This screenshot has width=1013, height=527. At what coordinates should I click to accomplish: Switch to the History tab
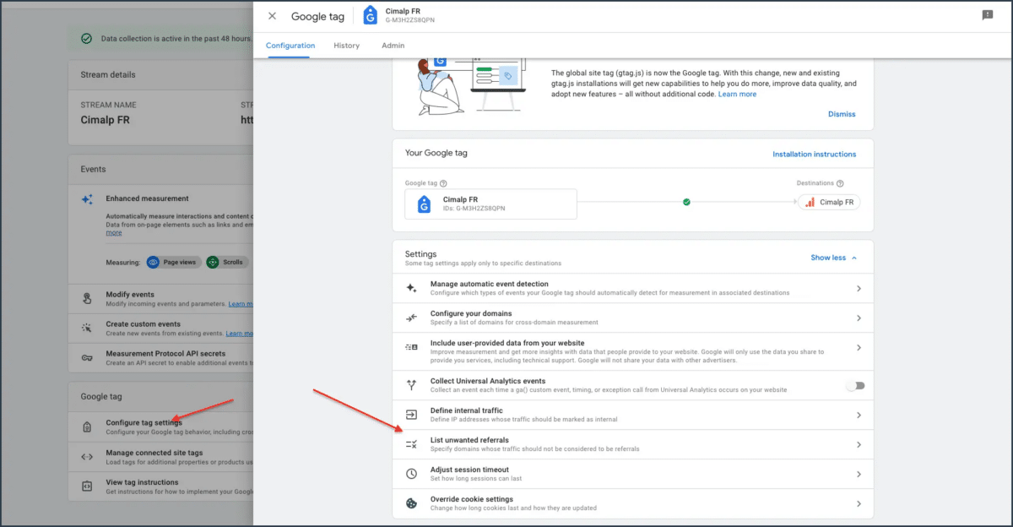click(x=346, y=46)
